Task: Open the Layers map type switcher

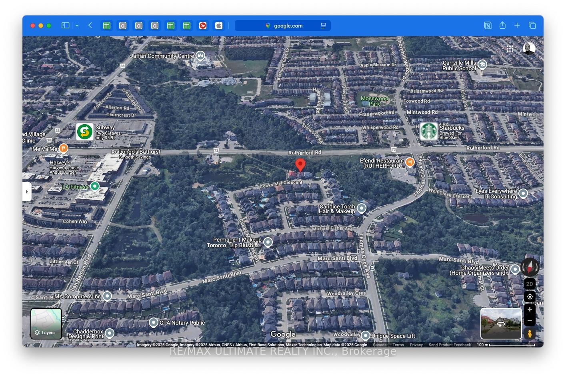Action: pyautogui.click(x=46, y=324)
